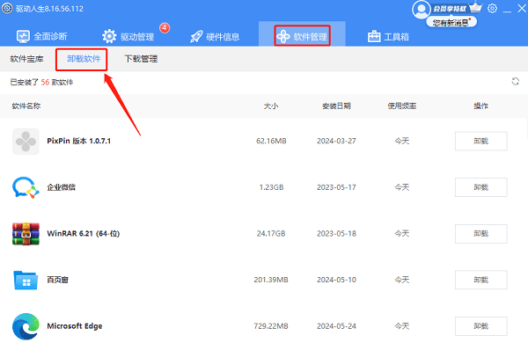Click the Microsoft Edge logo icon
The image size is (528, 350).
(x=26, y=326)
